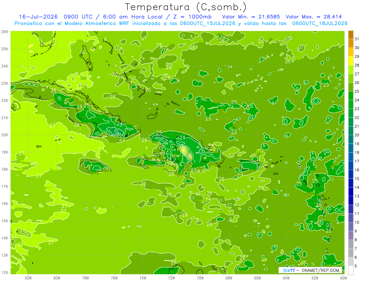Viewport: 365px width, 282px height.
Task: Click the "13N" latitude axis label
Action: tap(5, 255)
